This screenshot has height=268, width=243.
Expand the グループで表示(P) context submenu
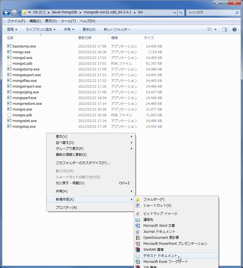(91, 148)
